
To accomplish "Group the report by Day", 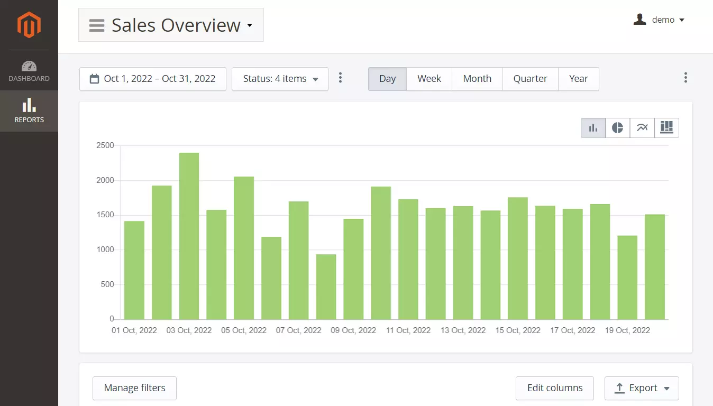I will [387, 79].
